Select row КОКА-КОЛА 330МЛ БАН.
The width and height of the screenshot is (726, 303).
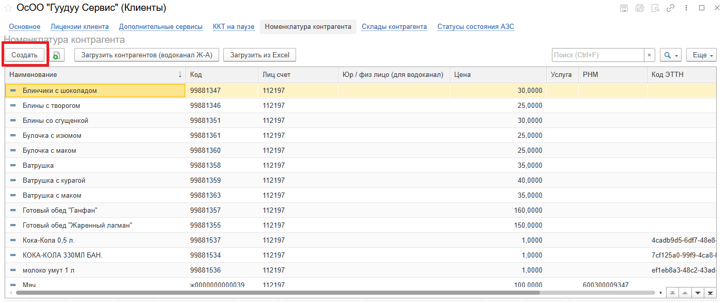click(361, 255)
